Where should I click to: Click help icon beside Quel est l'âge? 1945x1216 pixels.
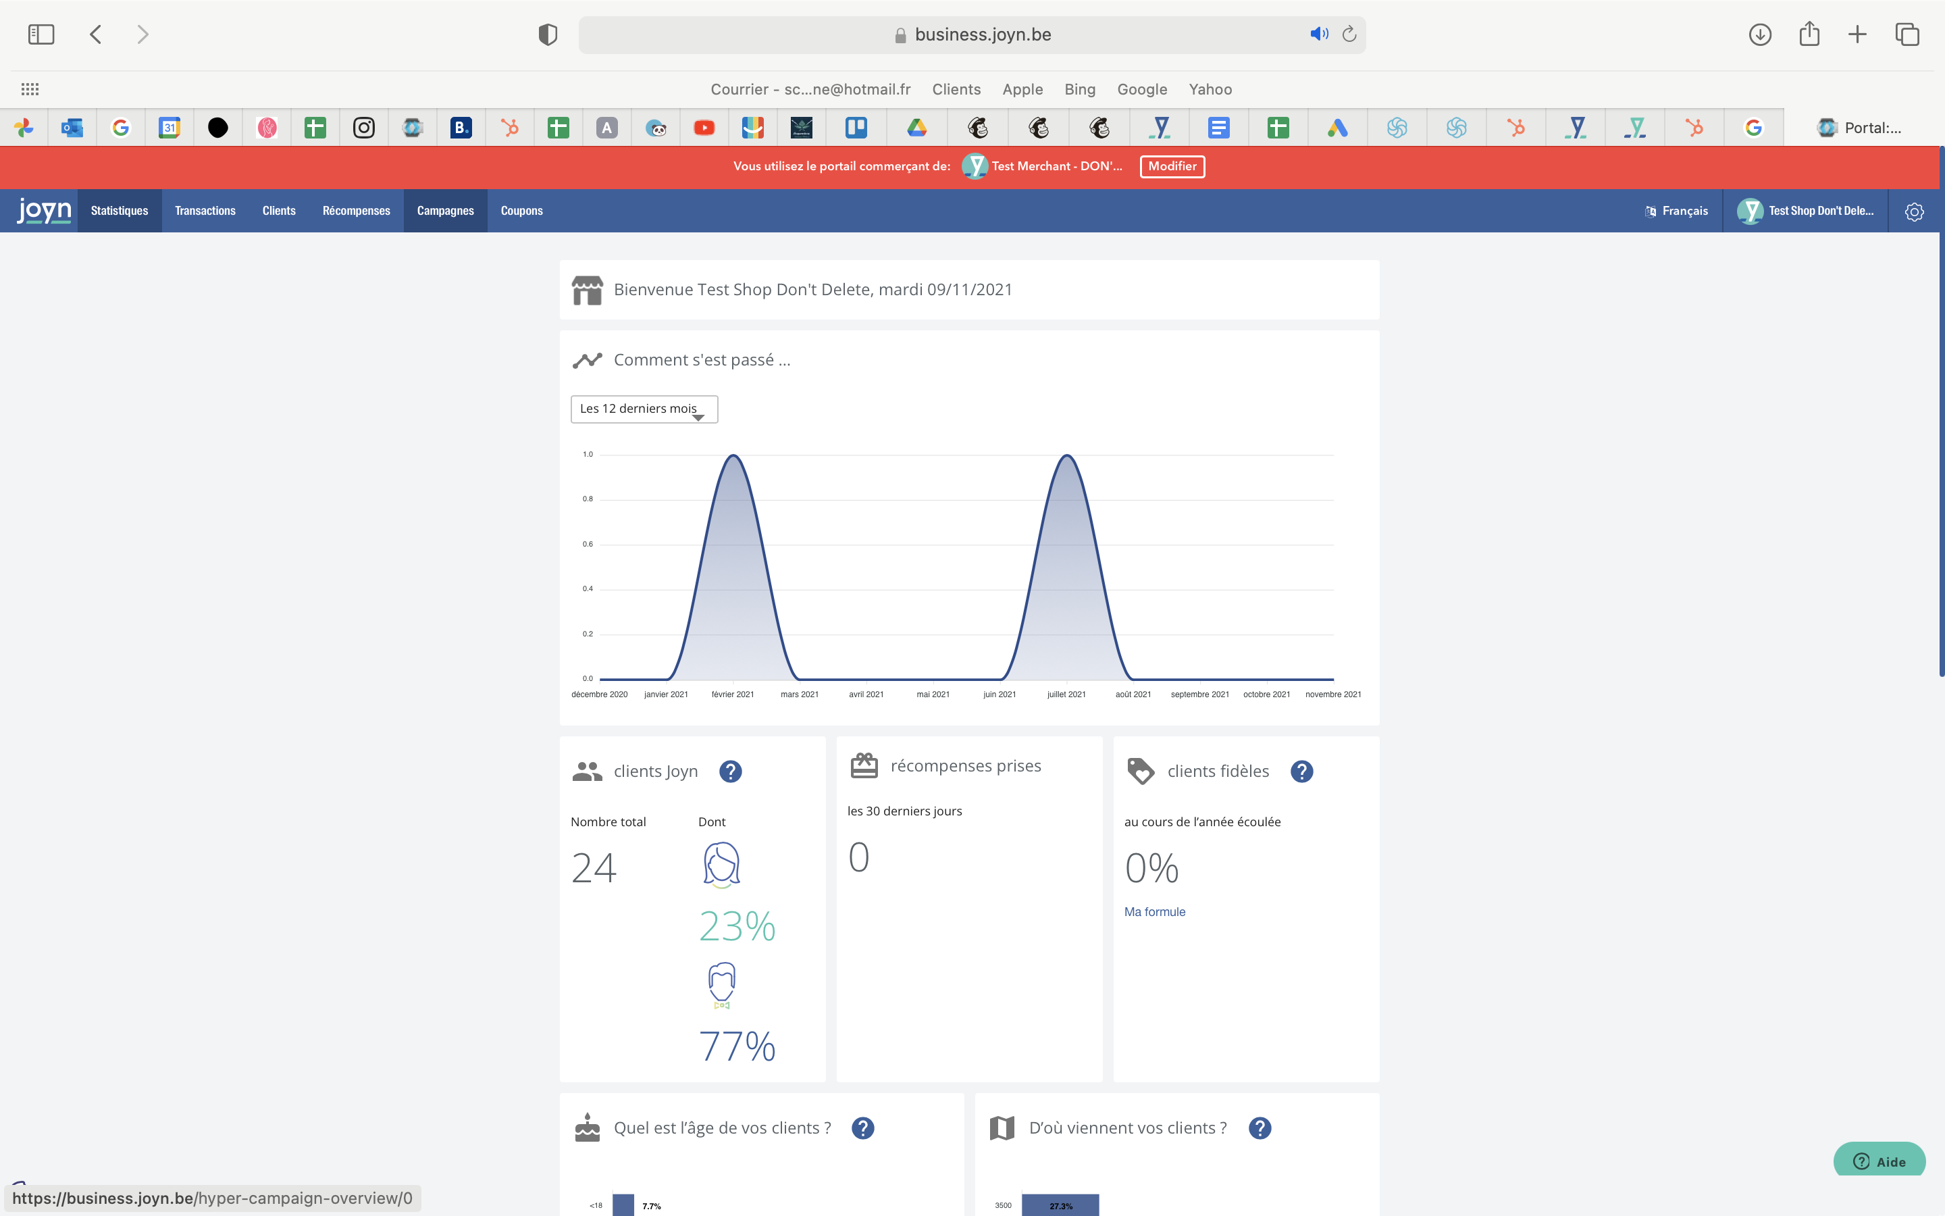tap(862, 1128)
